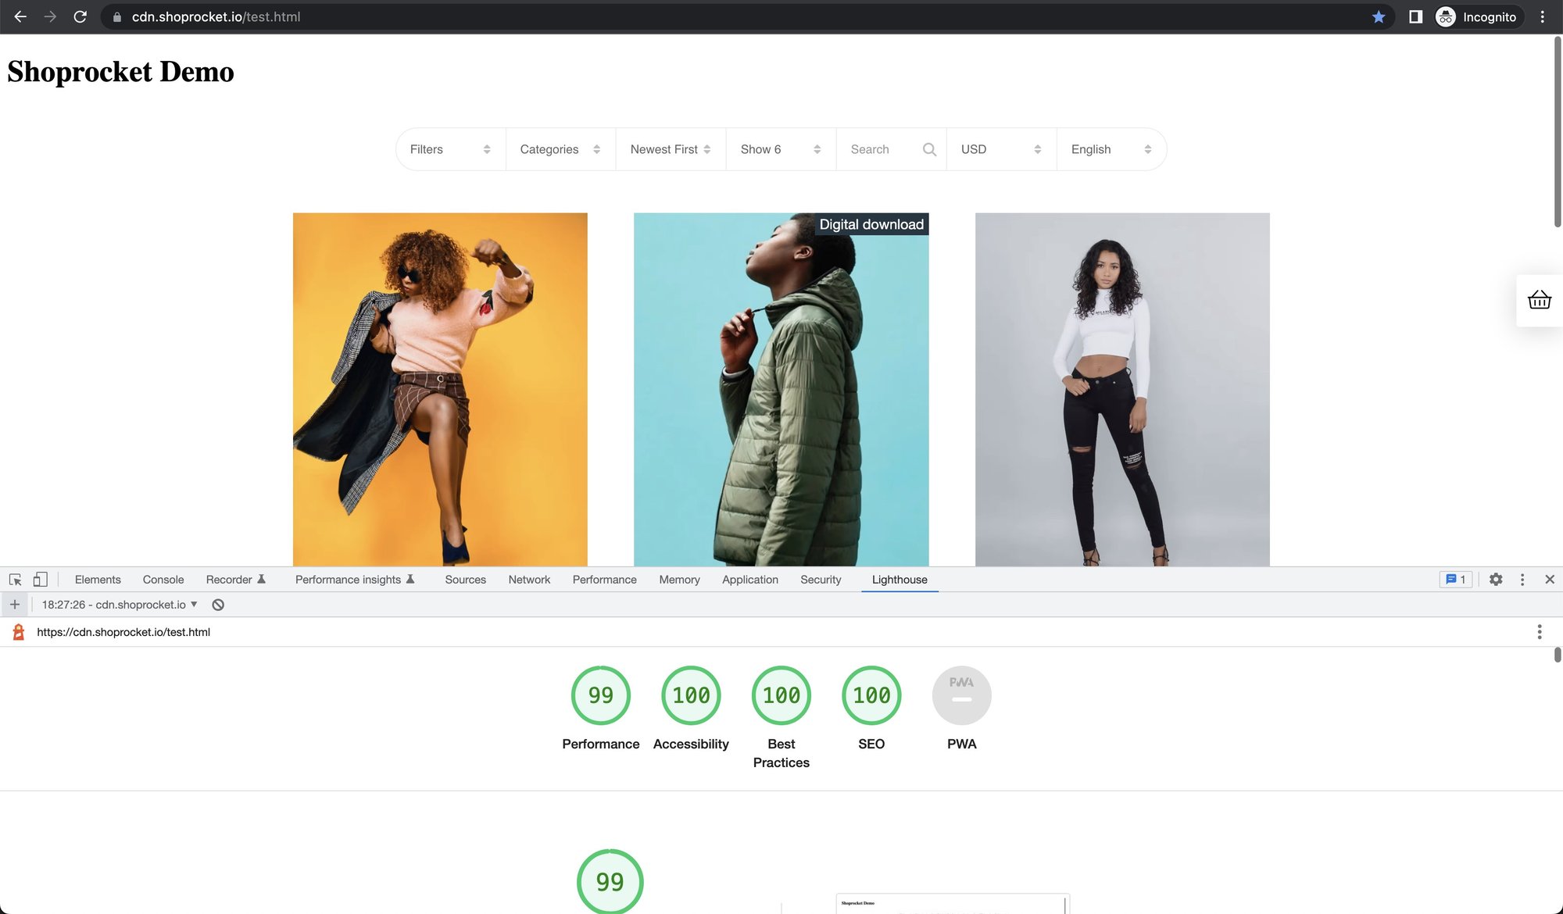Open the shopping basket icon

click(x=1539, y=300)
